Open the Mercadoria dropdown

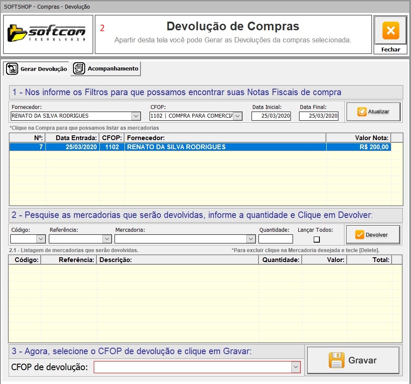click(x=251, y=239)
